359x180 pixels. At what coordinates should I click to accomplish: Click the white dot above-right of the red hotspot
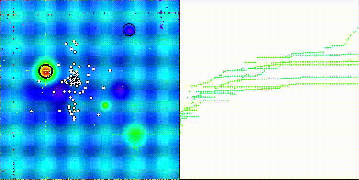click(58, 65)
